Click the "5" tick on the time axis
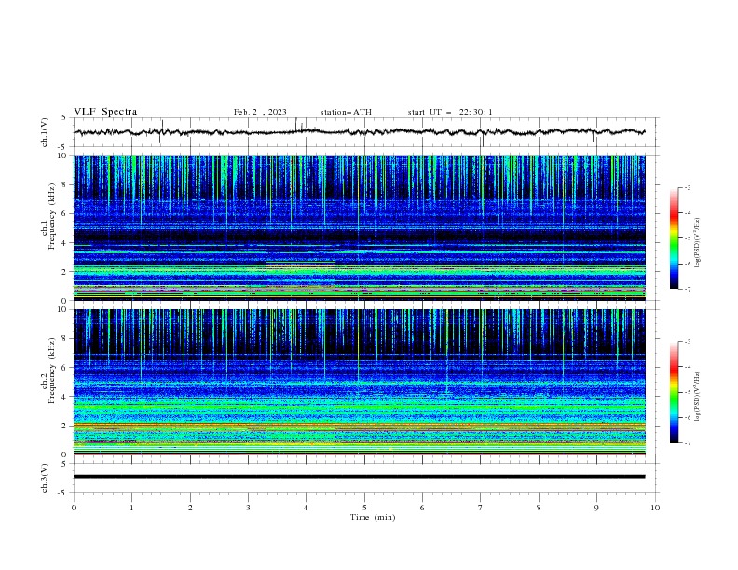The image size is (738, 570). (x=364, y=508)
